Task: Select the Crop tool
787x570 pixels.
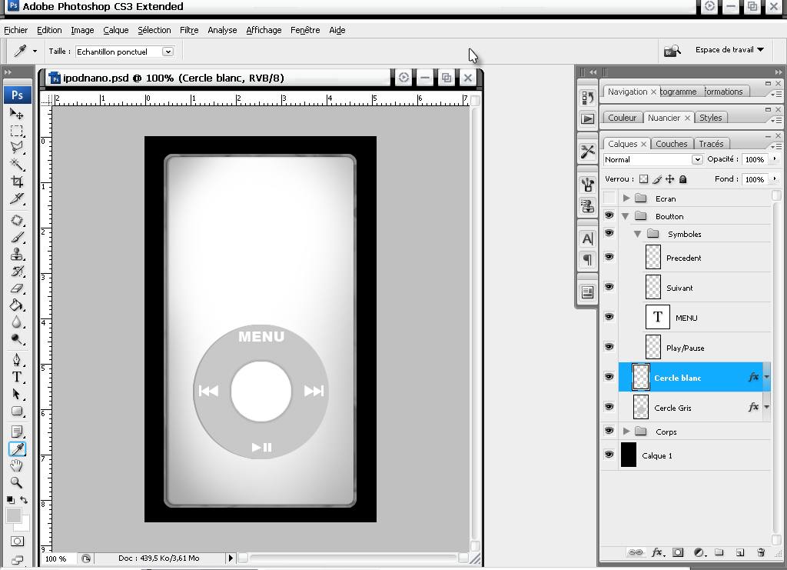Action: point(17,182)
